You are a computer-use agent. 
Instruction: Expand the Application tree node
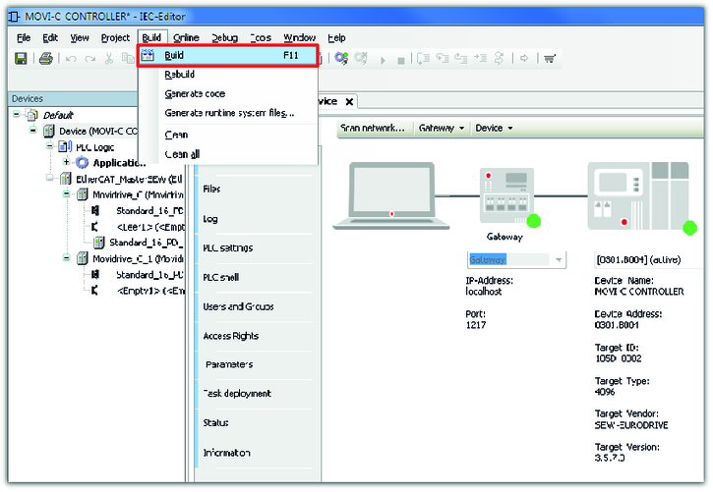click(x=66, y=163)
